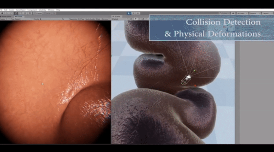Toggle Maximize On Play option
274x152 pixels.
point(76,19)
